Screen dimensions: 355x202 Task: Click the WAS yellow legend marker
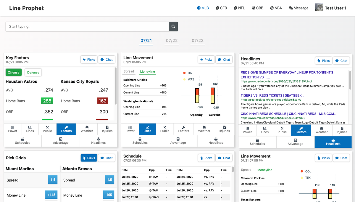pyautogui.click(x=184, y=79)
